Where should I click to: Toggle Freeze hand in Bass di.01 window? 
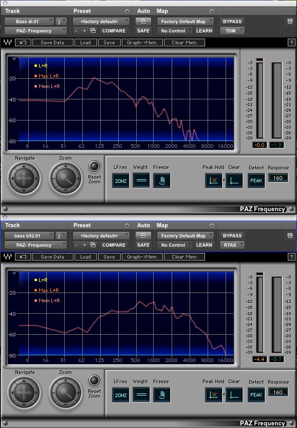pyautogui.click(x=162, y=180)
